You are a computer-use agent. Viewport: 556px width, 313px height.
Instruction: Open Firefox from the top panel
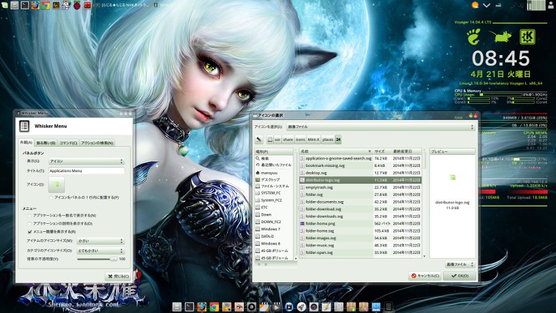pyautogui.click(x=35, y=5)
